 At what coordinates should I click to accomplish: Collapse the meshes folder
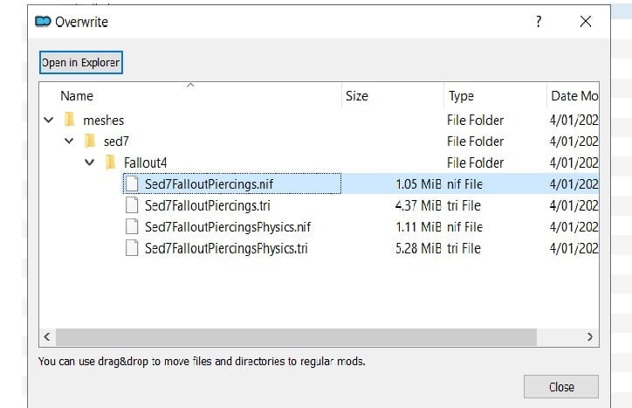(49, 120)
